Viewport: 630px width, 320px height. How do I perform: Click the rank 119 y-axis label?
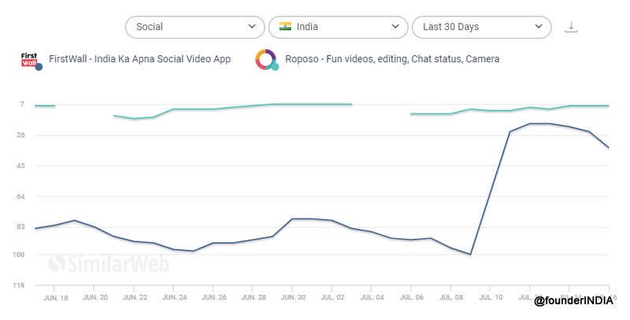pyautogui.click(x=19, y=285)
